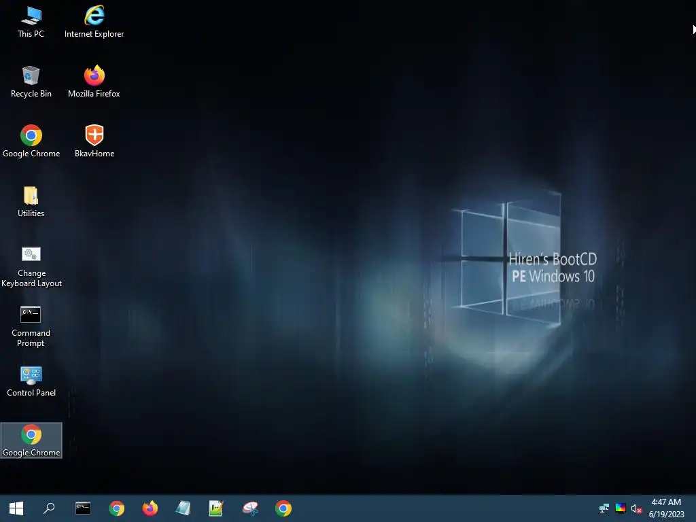Launch Command Prompt from the taskbar
This screenshot has width=696, height=522.
point(83,508)
